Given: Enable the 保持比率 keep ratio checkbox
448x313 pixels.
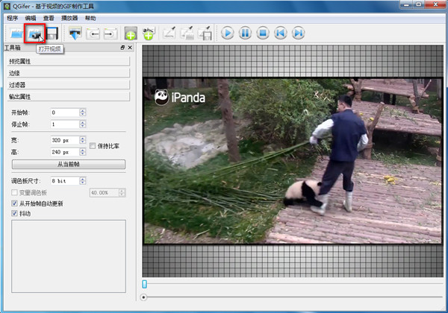Looking at the screenshot, I should point(93,145).
